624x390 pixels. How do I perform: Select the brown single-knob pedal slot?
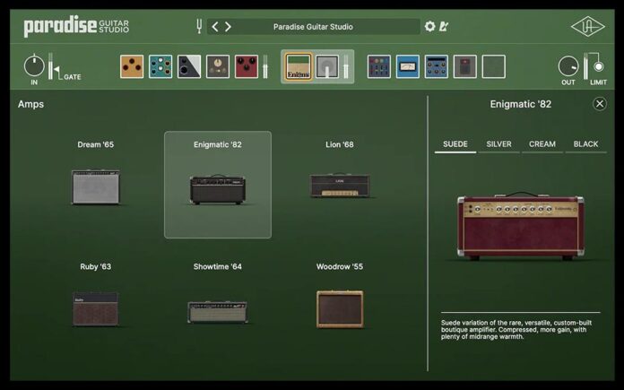218,66
